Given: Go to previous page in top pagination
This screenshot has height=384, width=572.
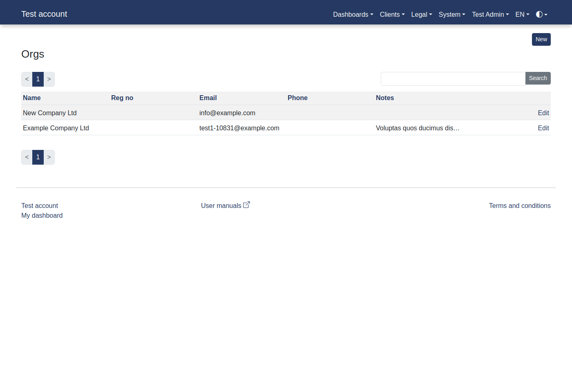Looking at the screenshot, I should [27, 79].
